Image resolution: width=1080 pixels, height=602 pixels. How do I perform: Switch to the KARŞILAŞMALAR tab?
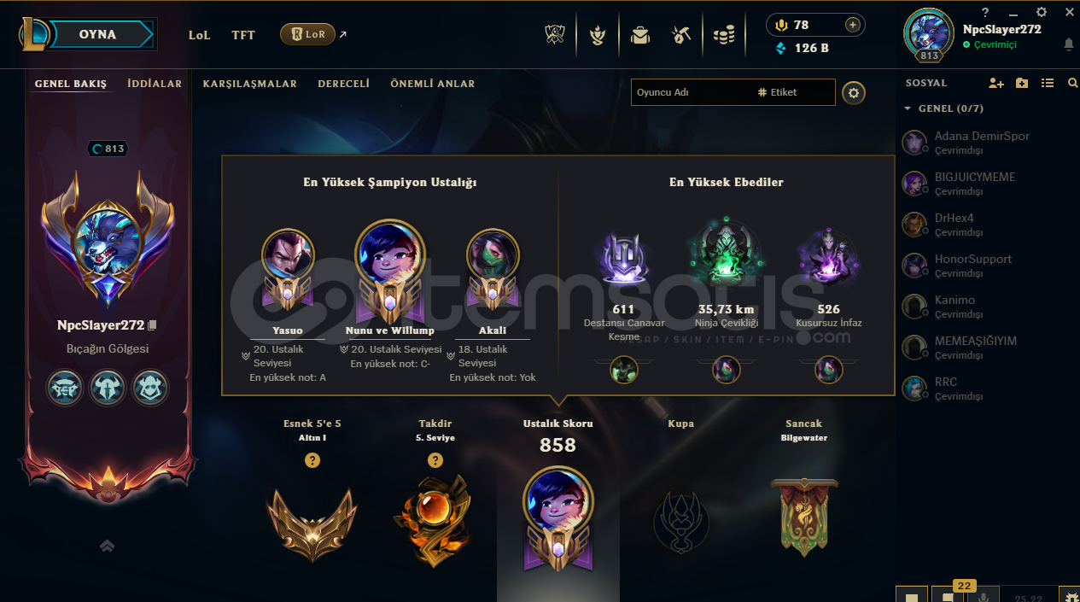coord(250,84)
